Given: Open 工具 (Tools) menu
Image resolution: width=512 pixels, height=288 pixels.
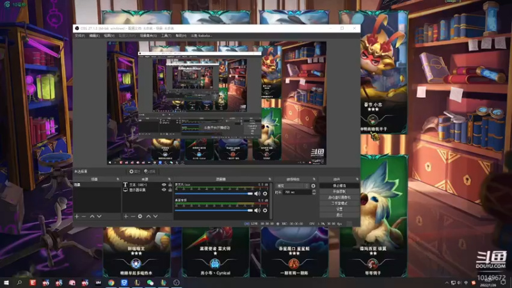Looking at the screenshot, I should [166, 36].
